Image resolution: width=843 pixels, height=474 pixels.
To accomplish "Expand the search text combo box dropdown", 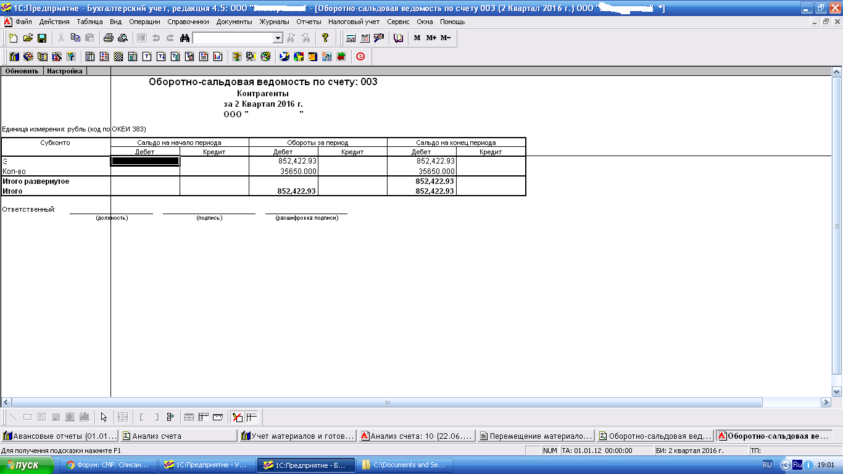I will point(278,38).
